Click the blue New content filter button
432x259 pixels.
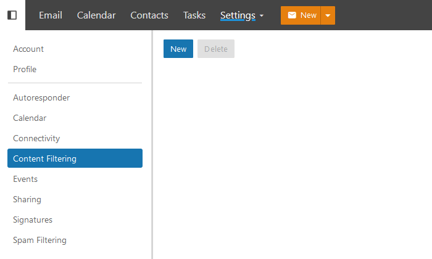pos(178,49)
